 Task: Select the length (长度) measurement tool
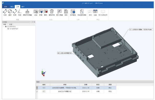coord(5,12)
